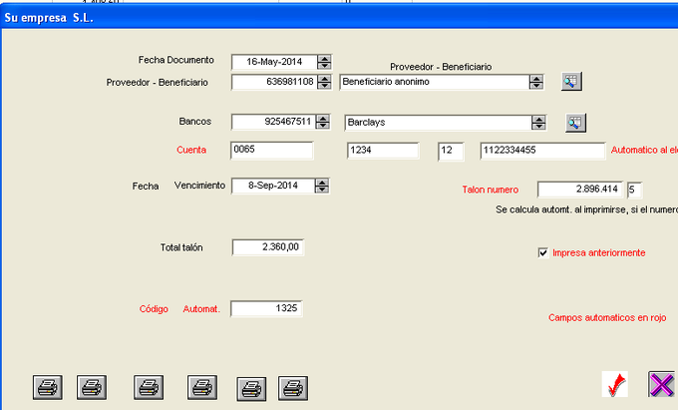Increase the Vencimiento date 8-Sep-2014
Viewport: 678px width, 410px height.
(322, 183)
